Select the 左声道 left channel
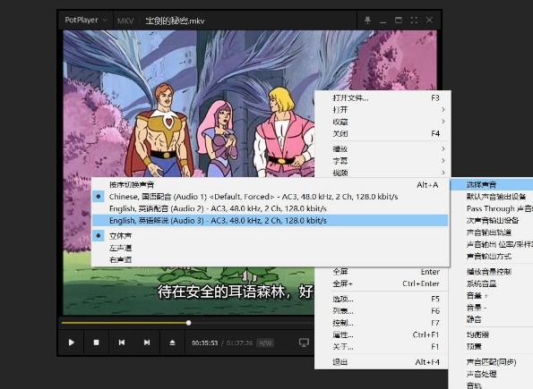The height and width of the screenshot is (389, 533). click(x=271, y=248)
